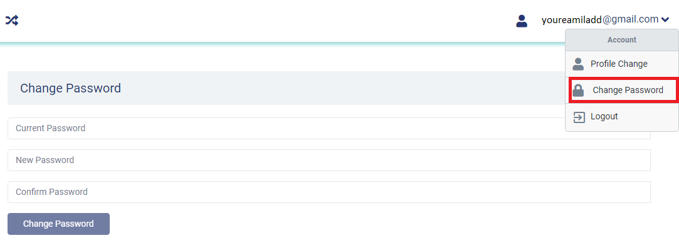Screen dimensions: 679x243
Task: Click the person icon beside Profile Change
Action: coord(578,64)
